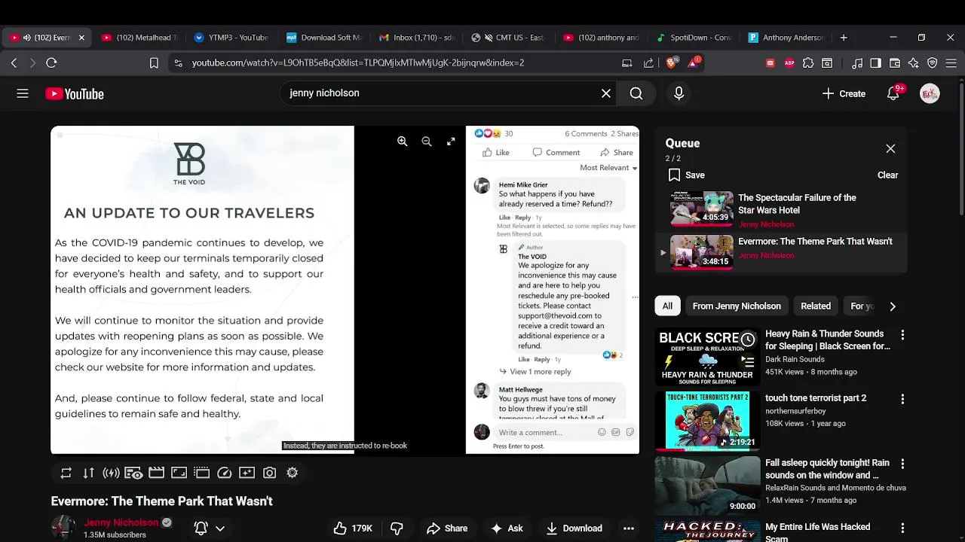Viewport: 965px width, 542px height.
Task: Close the Queue panel
Action: pyautogui.click(x=890, y=149)
